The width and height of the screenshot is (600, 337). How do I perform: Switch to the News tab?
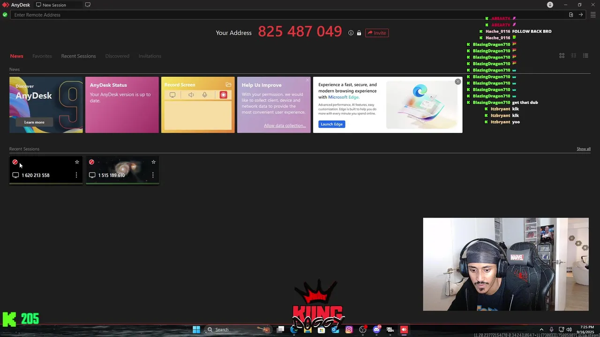[16, 56]
